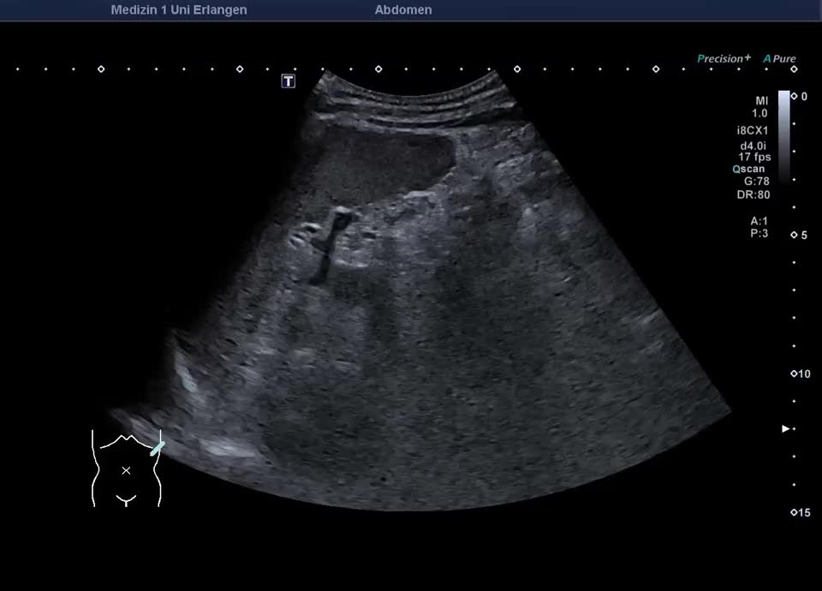Click the body marker pictogram

tap(126, 469)
